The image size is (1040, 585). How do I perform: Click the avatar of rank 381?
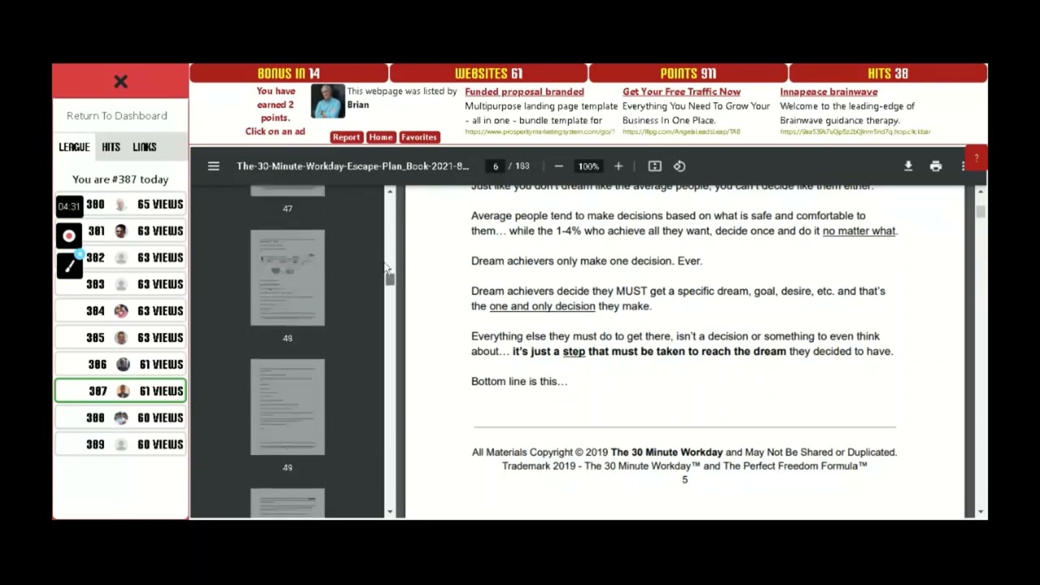click(120, 231)
